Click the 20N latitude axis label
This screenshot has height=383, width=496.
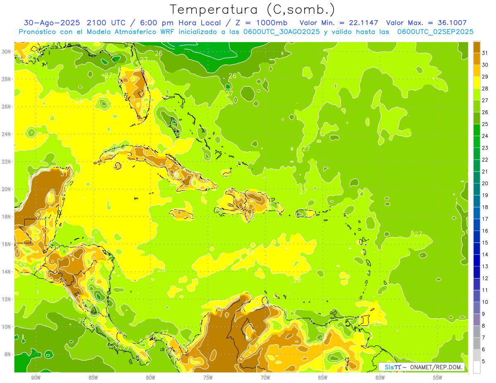(6, 189)
